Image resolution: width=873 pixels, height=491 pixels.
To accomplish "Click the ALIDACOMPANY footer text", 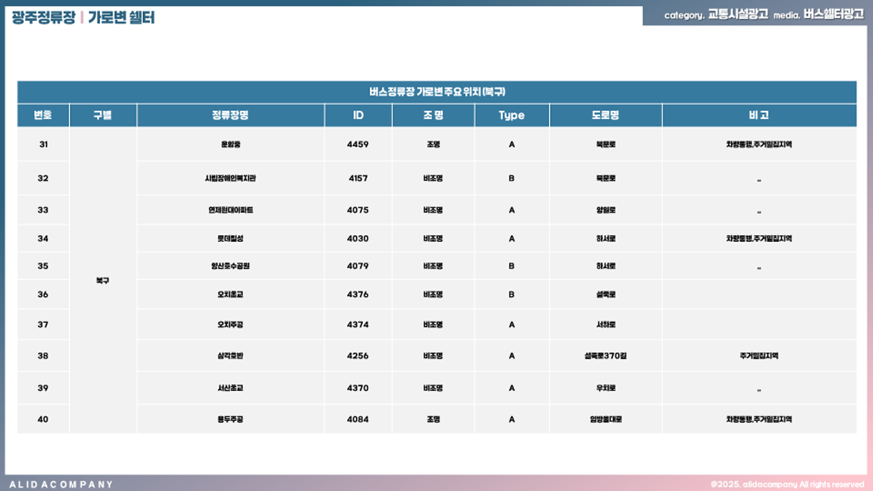I will click(x=61, y=484).
